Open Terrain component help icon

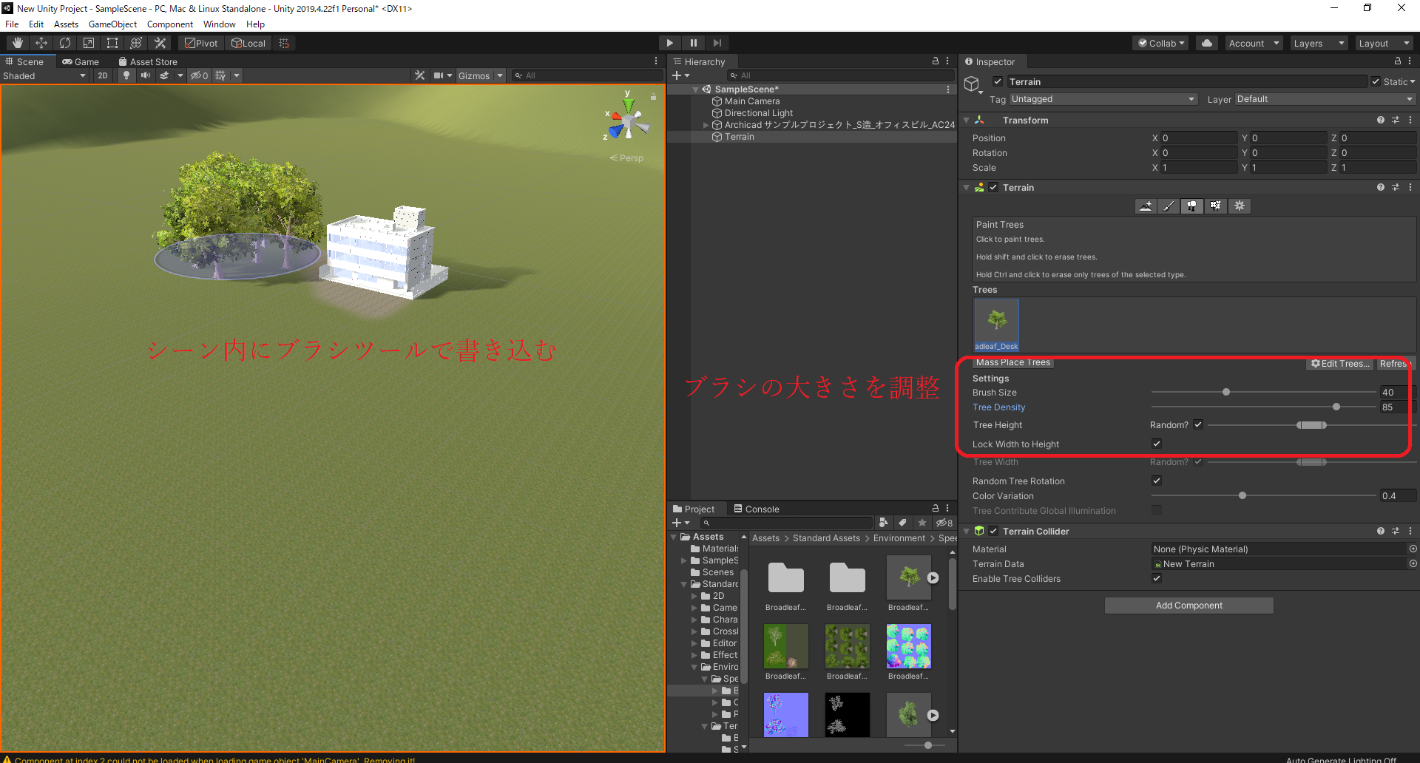click(x=1380, y=188)
